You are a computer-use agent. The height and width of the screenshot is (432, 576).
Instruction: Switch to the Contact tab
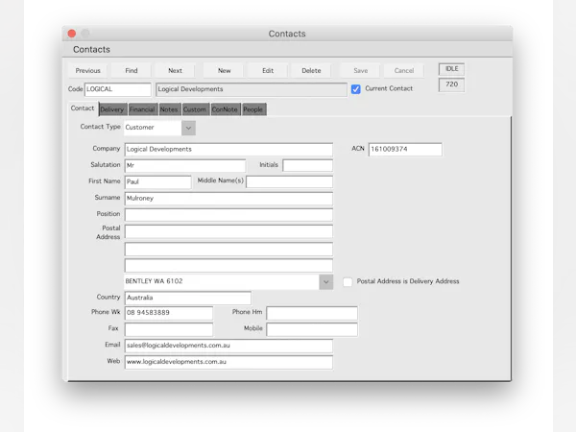pyautogui.click(x=83, y=108)
